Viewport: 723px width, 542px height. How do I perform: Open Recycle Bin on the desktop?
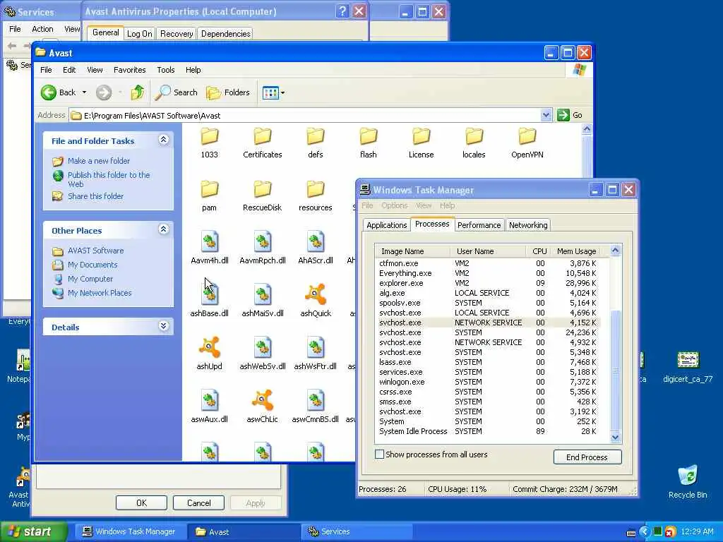(688, 481)
